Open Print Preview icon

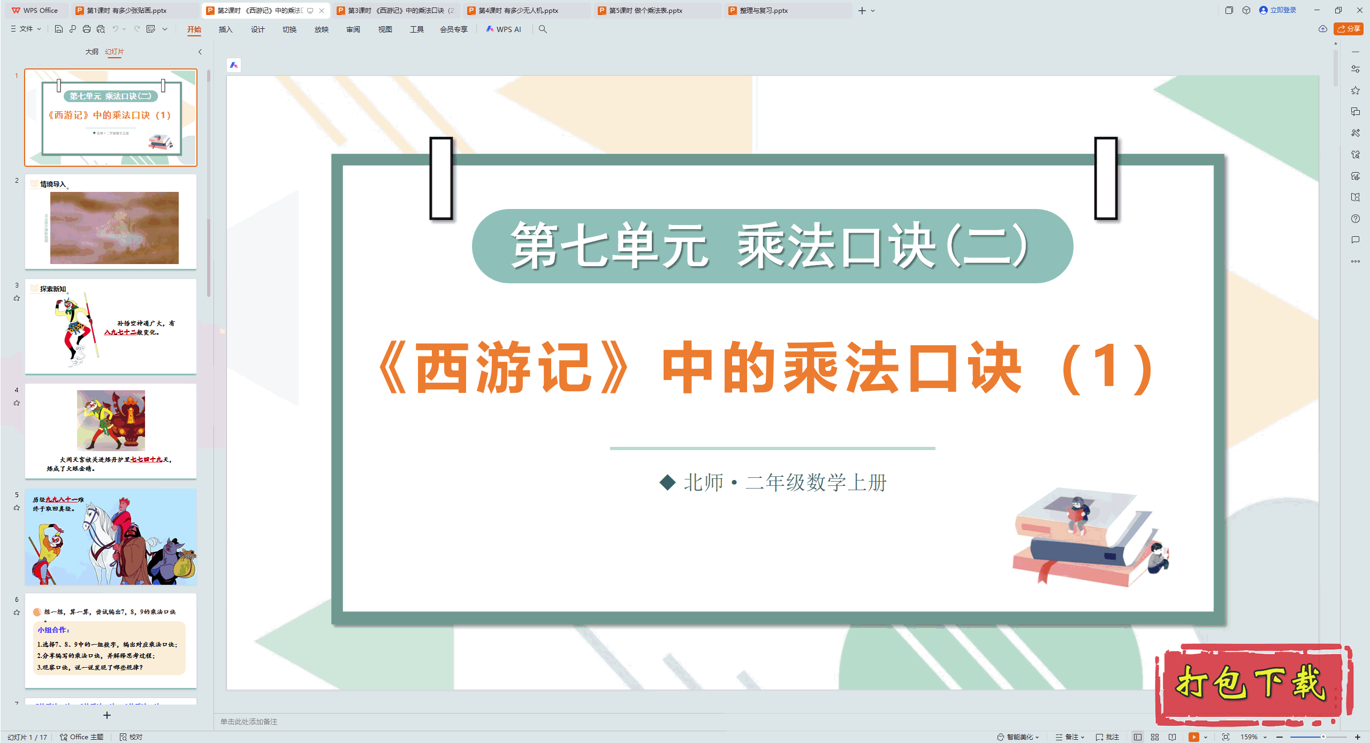(101, 29)
